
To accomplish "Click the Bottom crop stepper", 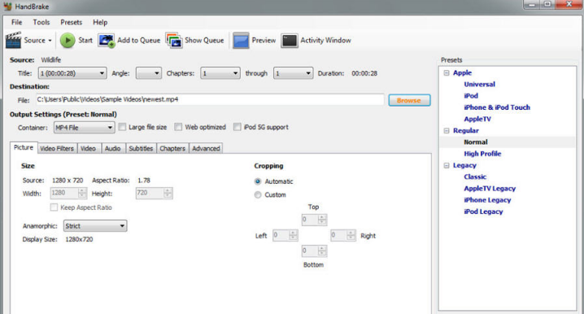I will point(314,251).
